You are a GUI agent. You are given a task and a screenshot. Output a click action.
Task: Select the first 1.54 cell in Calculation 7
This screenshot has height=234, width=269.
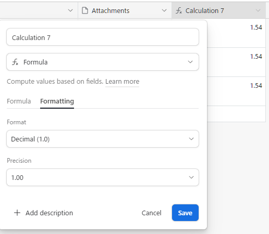click(256, 28)
